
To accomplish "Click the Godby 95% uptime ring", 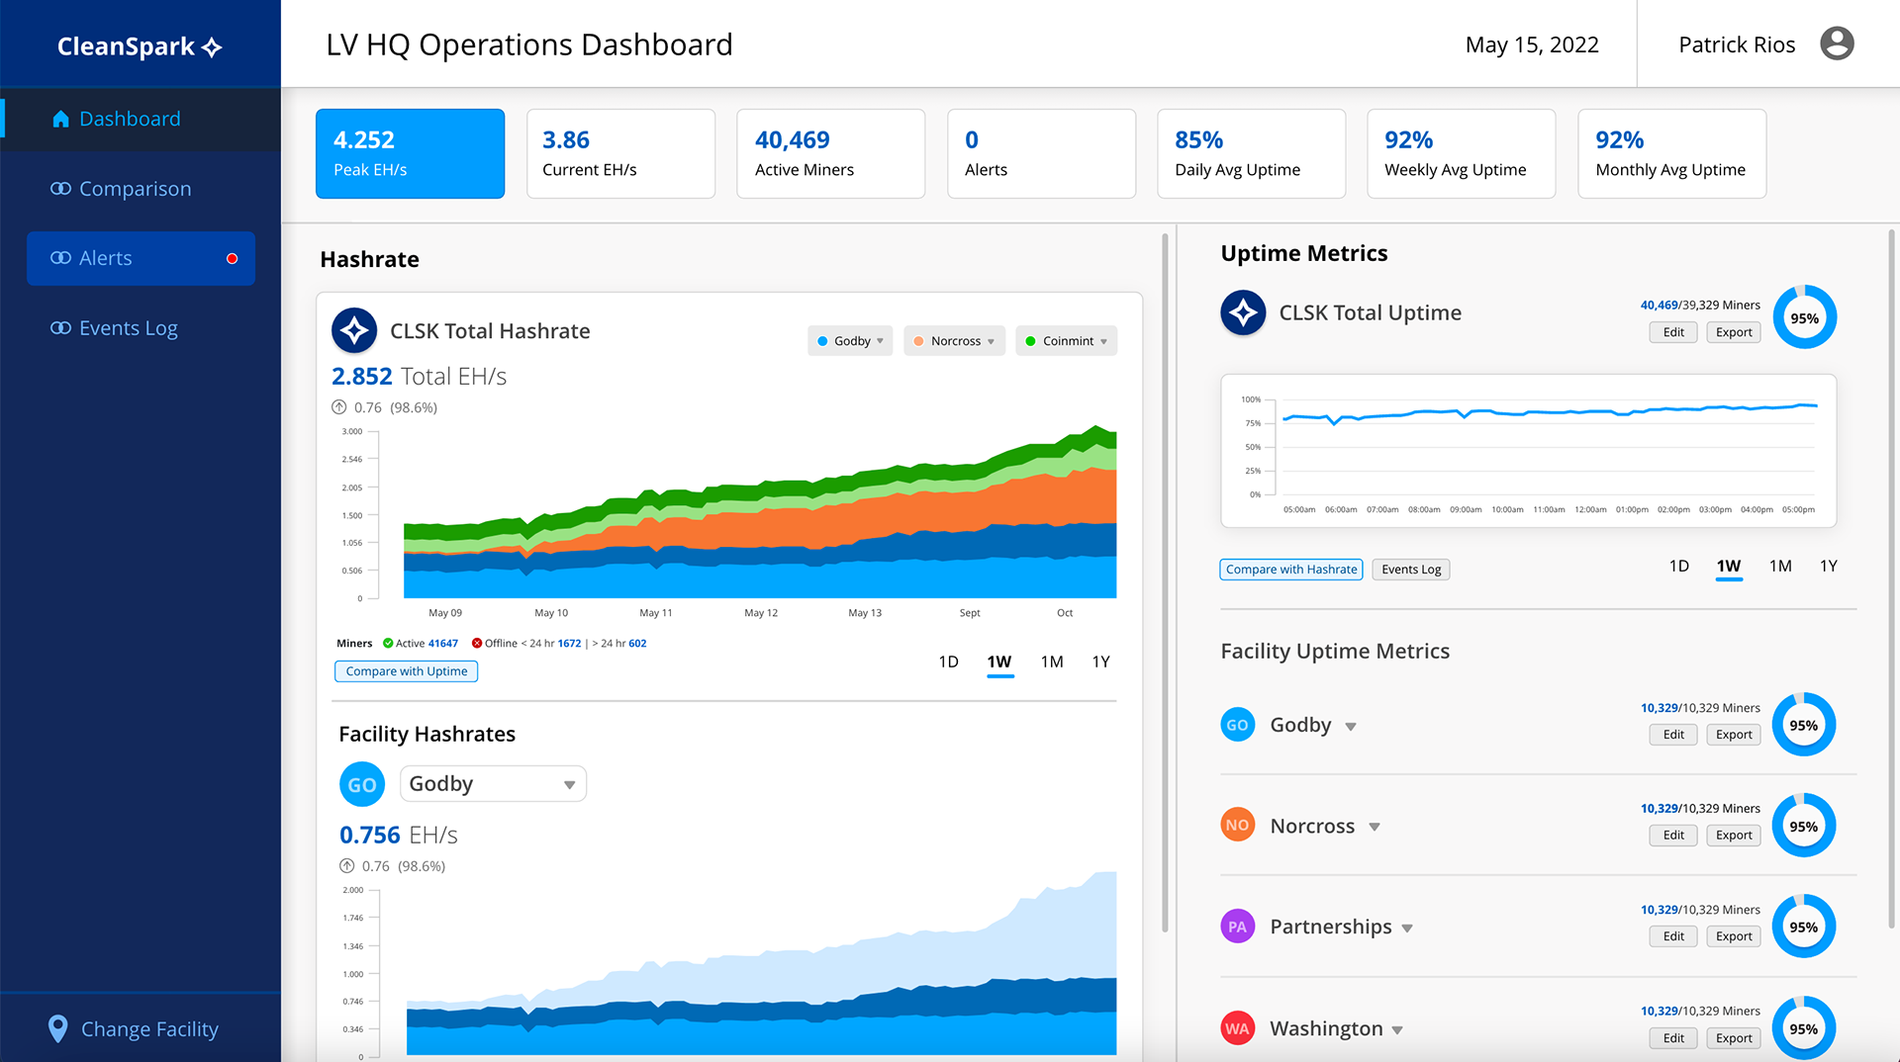I will coord(1804,725).
